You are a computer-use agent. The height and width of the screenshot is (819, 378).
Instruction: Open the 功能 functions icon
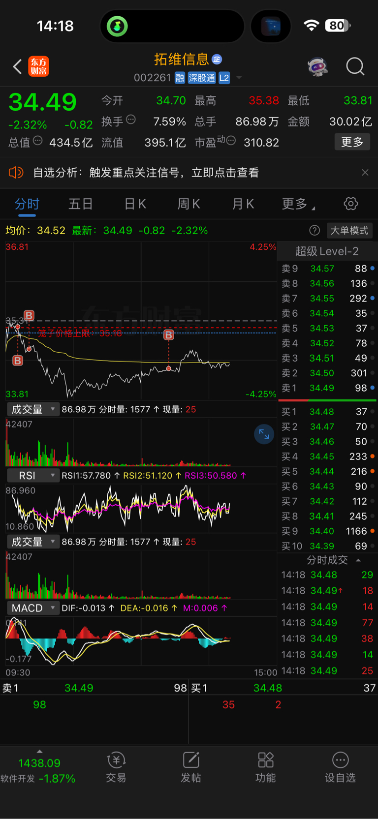pos(265,767)
